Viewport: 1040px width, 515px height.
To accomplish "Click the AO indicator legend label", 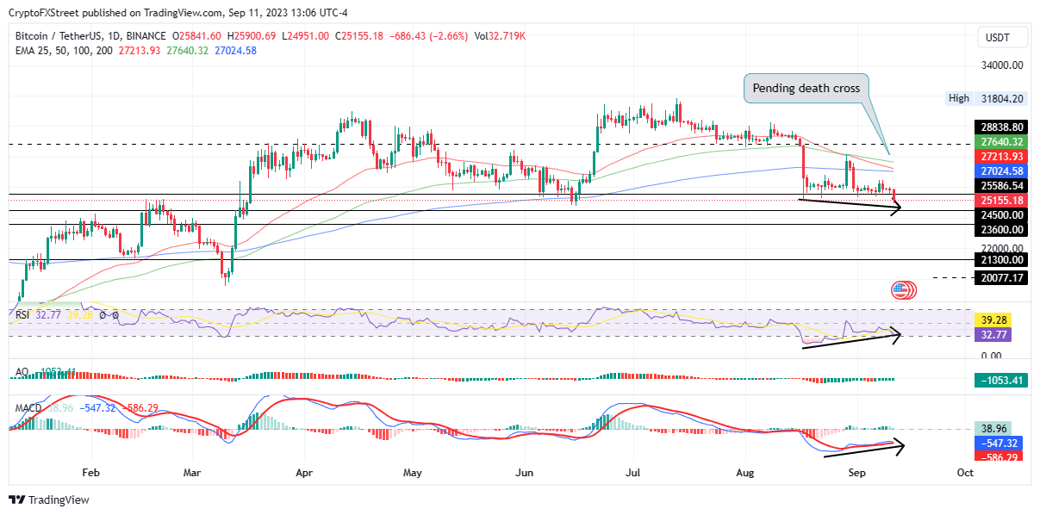I will [x=22, y=373].
